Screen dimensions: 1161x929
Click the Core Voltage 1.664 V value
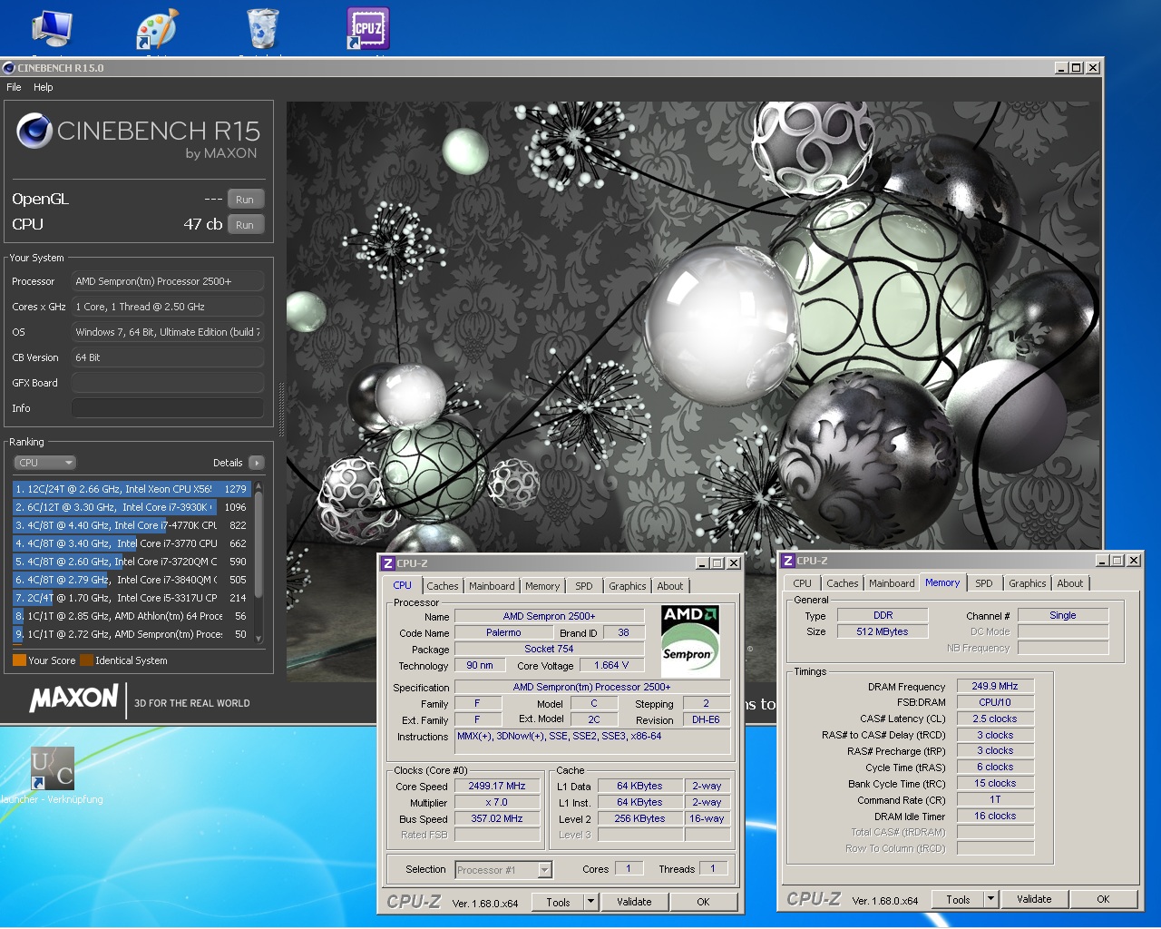[x=611, y=665]
